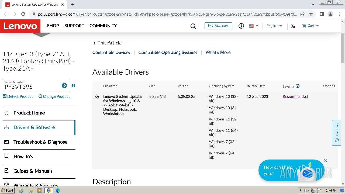The width and height of the screenshot is (345, 194).
Task: Open Internet Explorer from taskbar
Action: 22,190
